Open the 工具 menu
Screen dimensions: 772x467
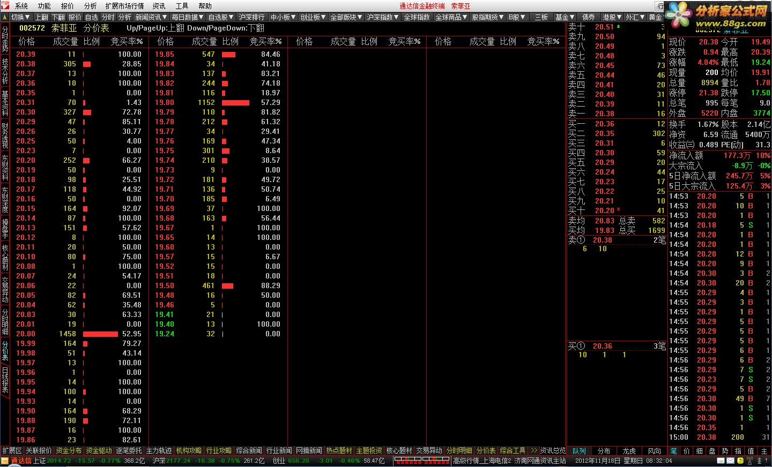[x=182, y=6]
